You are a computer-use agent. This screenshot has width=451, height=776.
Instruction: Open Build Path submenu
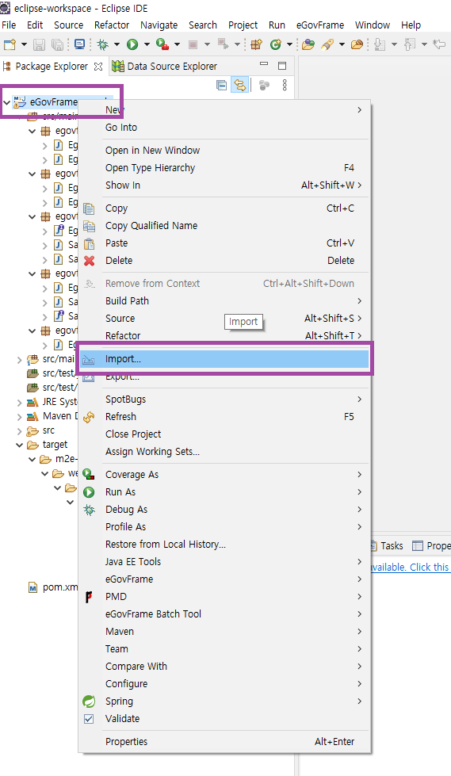[224, 301]
